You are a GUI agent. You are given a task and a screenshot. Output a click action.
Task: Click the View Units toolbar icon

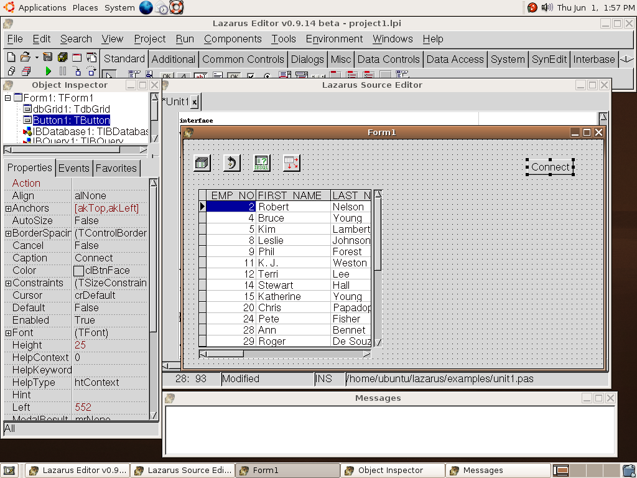11,72
